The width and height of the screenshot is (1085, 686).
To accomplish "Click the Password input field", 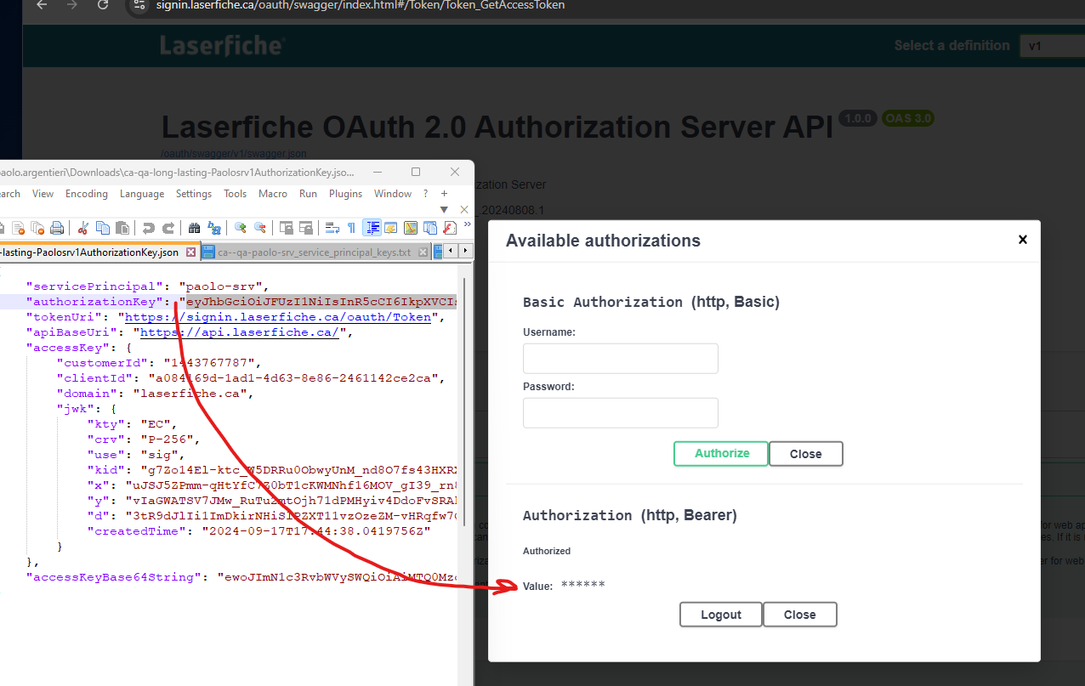I will [x=621, y=413].
